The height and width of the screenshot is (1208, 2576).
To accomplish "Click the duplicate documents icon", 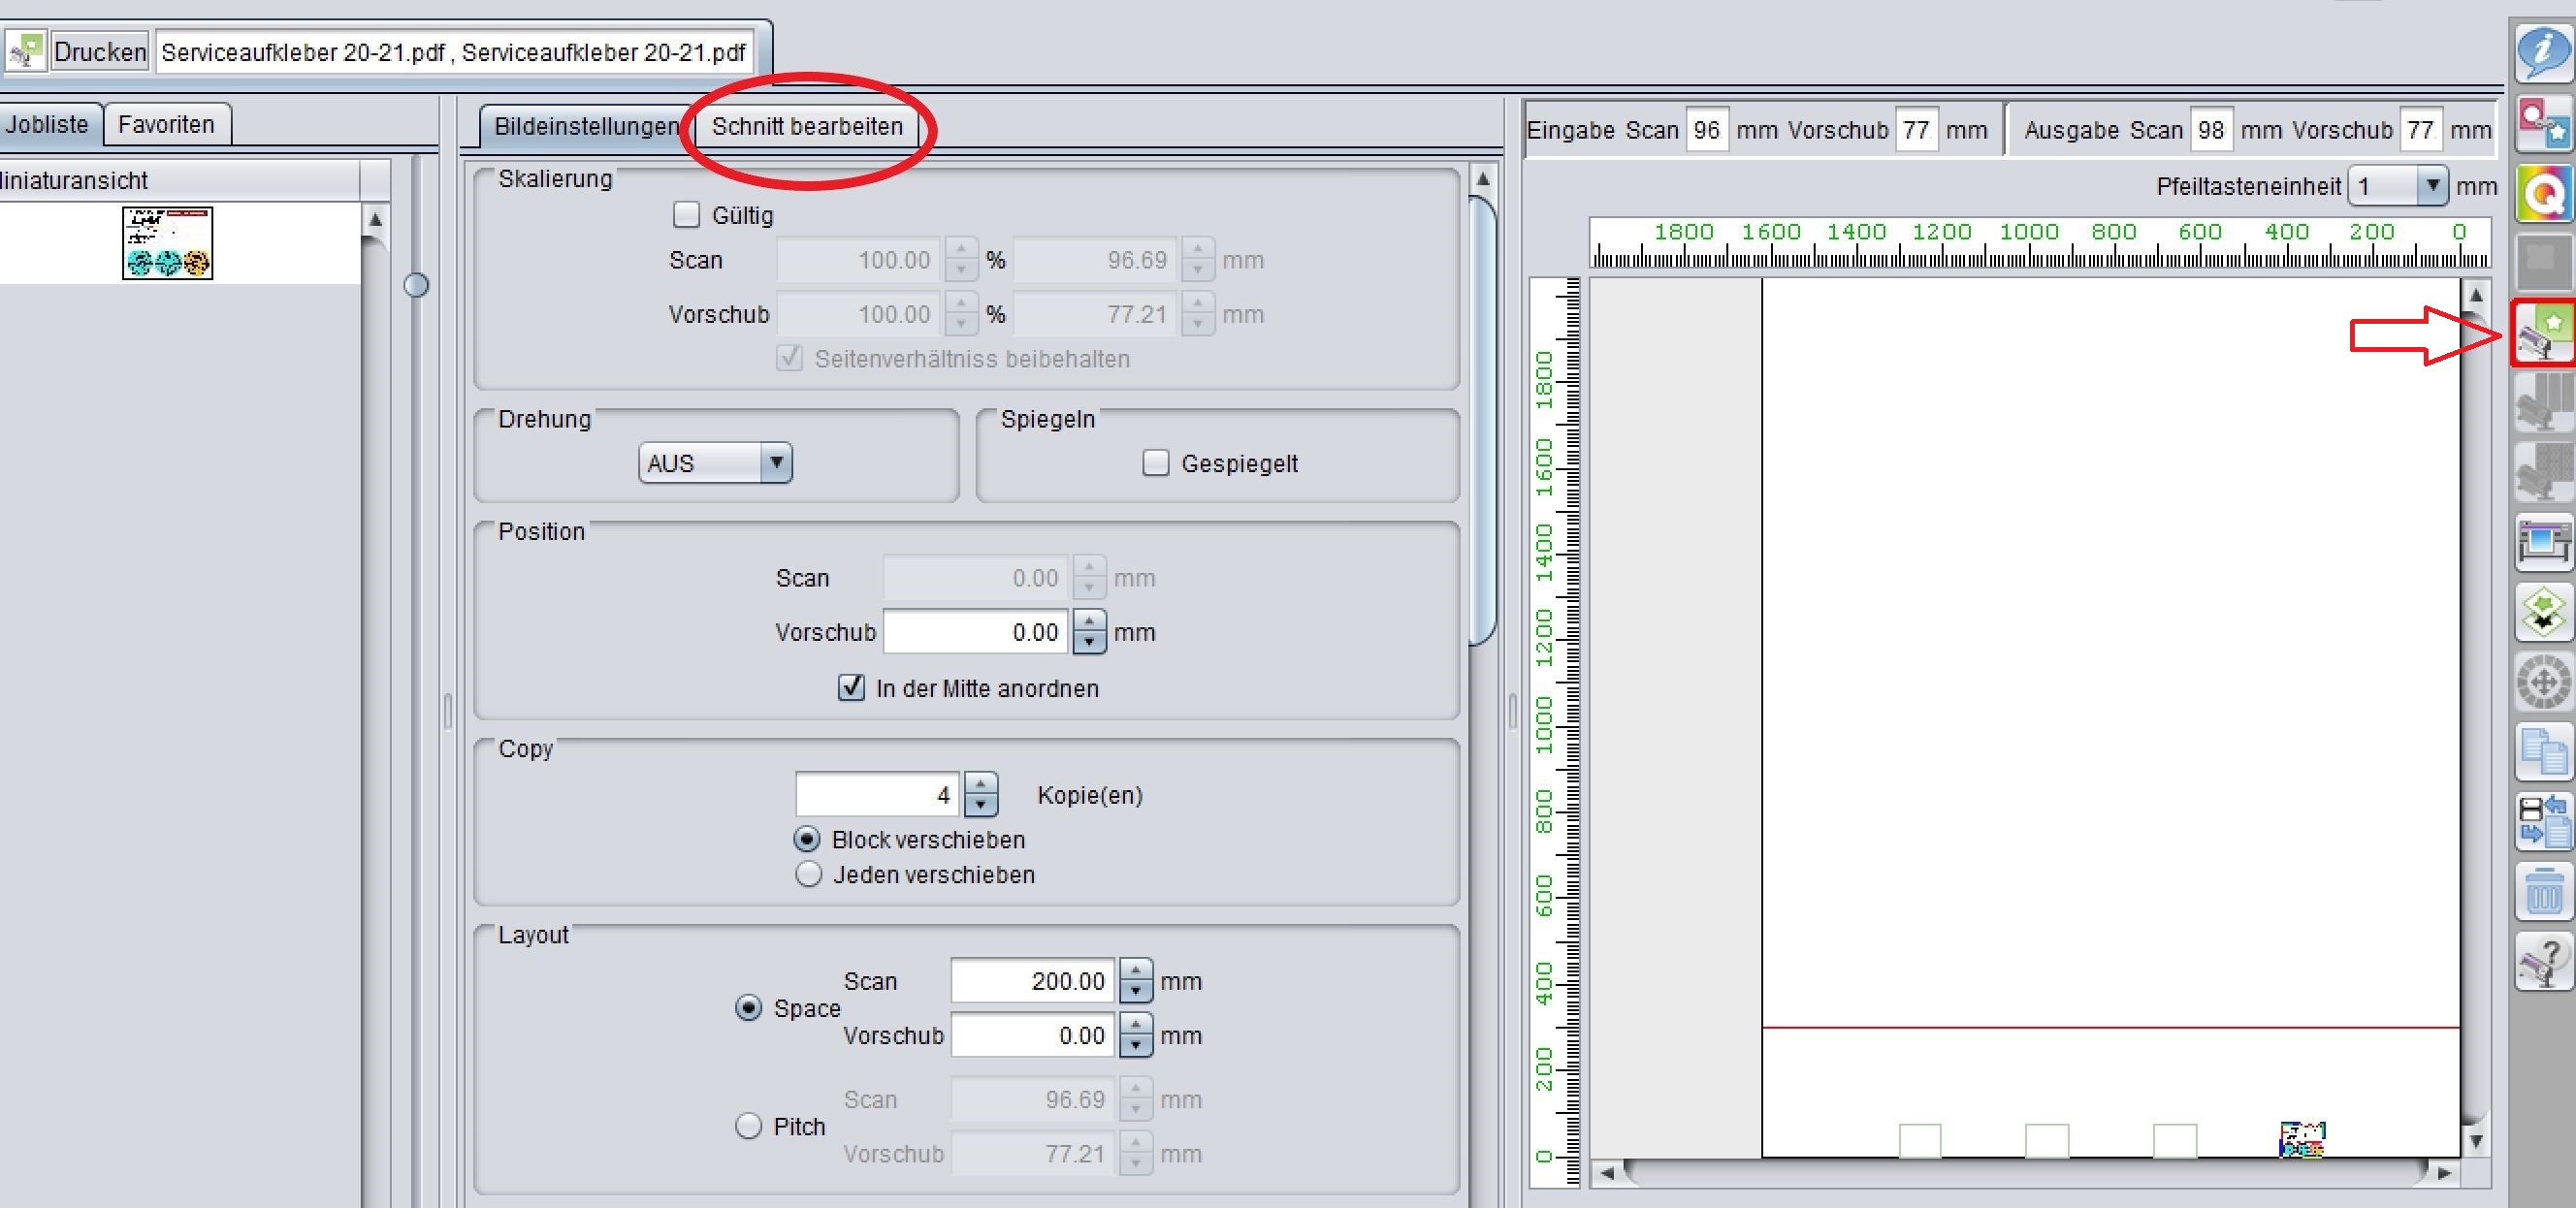I will click(x=2544, y=751).
